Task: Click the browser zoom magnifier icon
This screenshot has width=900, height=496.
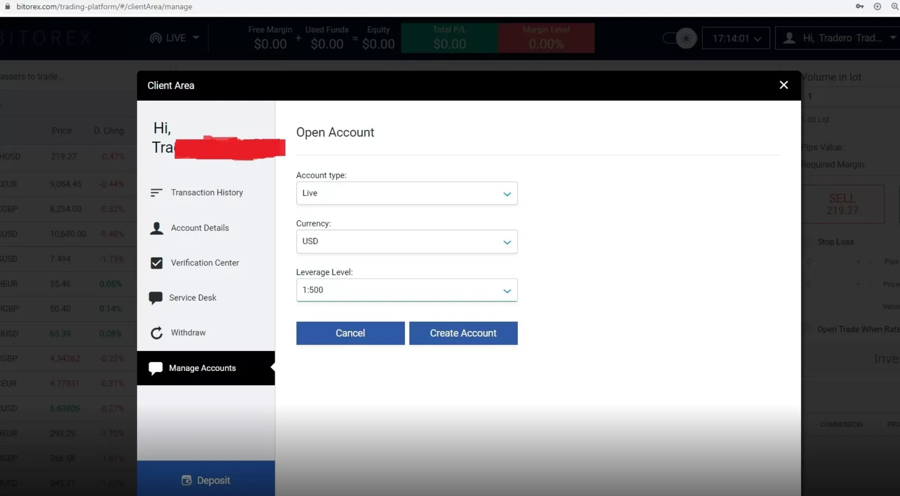Action: 895,6
